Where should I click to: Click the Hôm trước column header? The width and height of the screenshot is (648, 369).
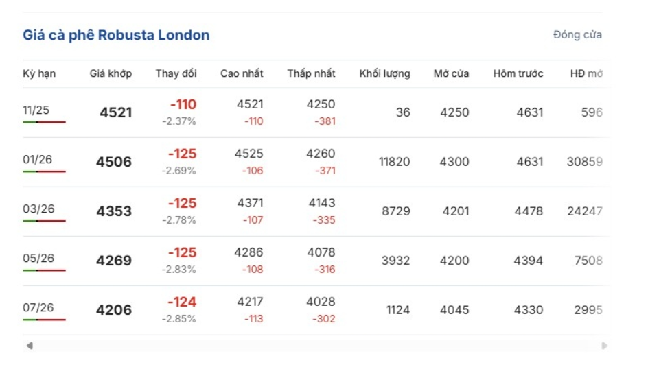tap(518, 73)
